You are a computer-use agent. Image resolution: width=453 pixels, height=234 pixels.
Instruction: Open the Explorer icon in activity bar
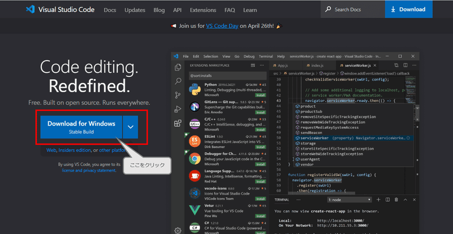178,67
